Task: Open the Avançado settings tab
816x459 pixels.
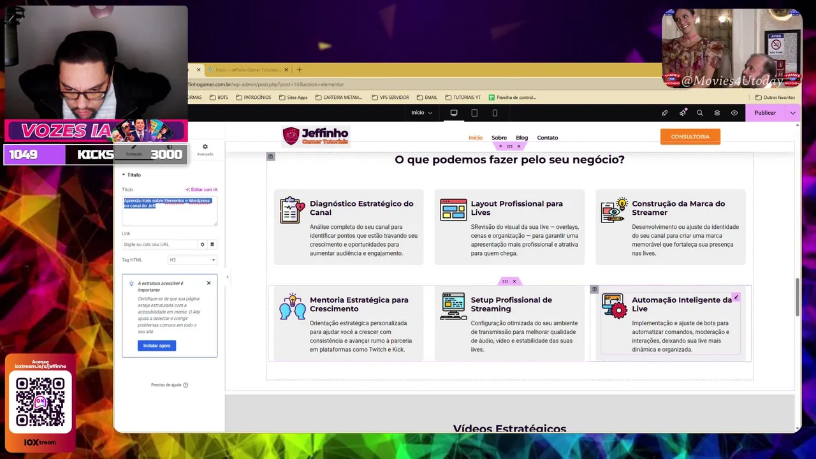Action: coord(205,150)
